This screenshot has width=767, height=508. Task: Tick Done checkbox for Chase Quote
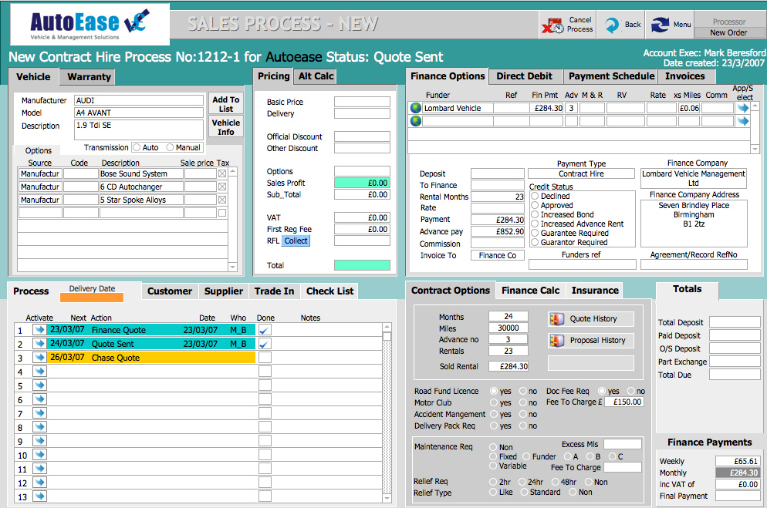point(265,358)
